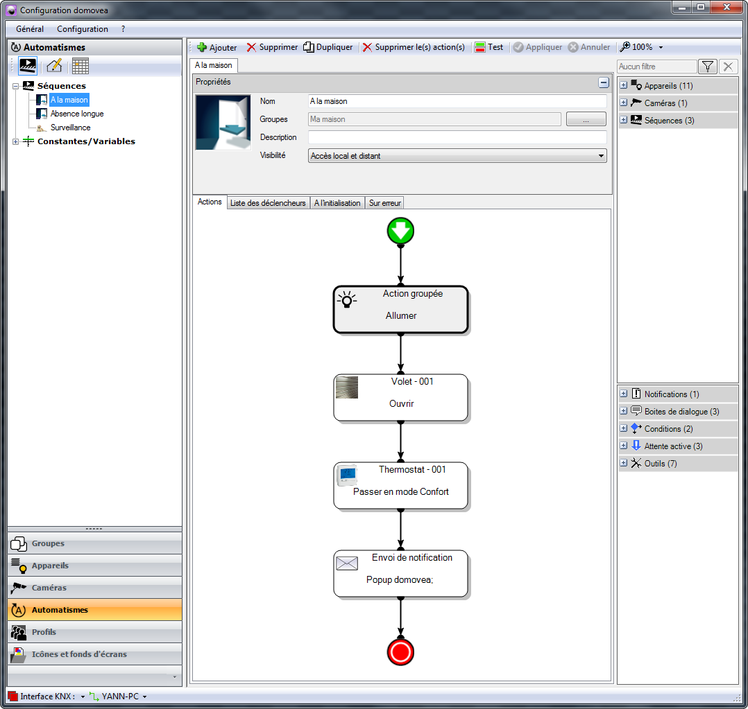The image size is (748, 709).
Task: Click the funnel filter icon
Action: pyautogui.click(x=708, y=67)
